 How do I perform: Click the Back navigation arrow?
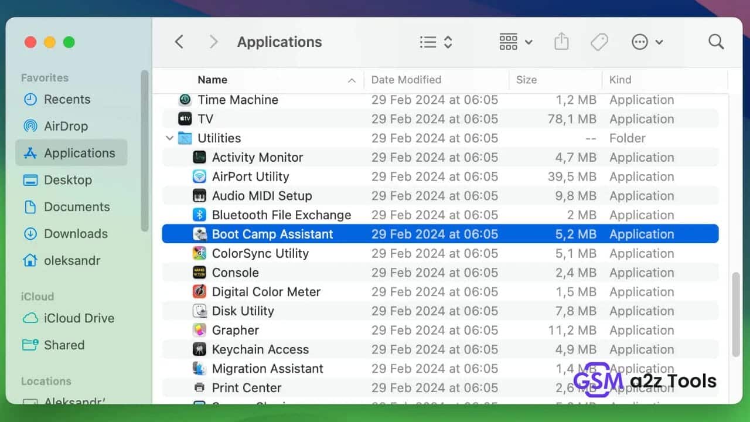pyautogui.click(x=179, y=42)
